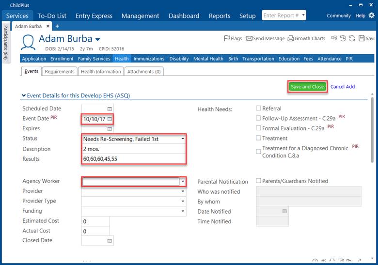Open the Requirements sub-tab

60,72
